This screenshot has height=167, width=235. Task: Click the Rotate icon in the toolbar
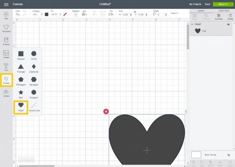click(x=154, y=14)
